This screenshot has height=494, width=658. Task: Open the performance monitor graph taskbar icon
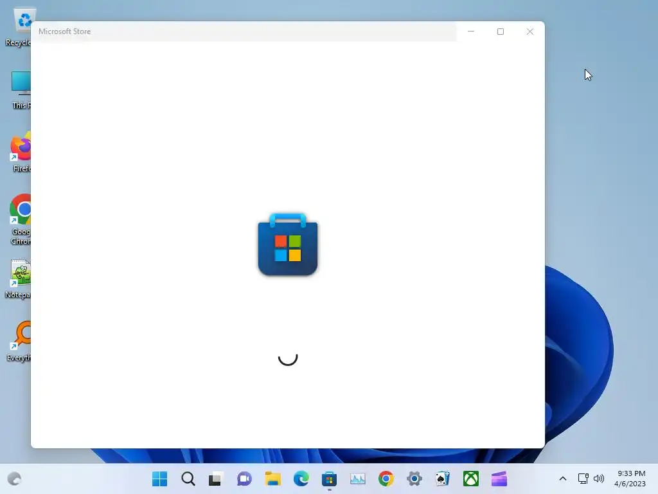(357, 479)
